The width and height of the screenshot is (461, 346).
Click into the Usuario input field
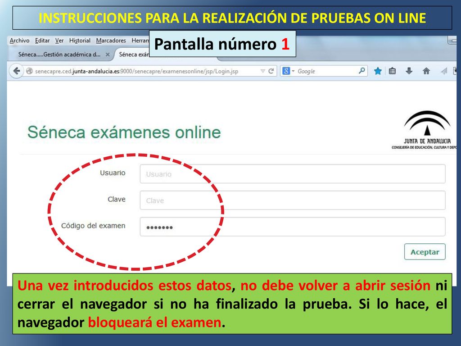[293, 174]
